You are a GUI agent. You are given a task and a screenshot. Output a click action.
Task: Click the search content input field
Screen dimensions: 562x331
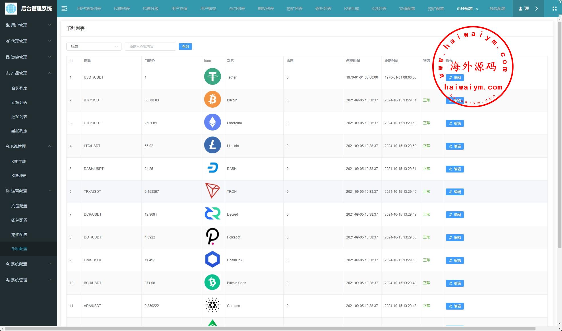150,47
